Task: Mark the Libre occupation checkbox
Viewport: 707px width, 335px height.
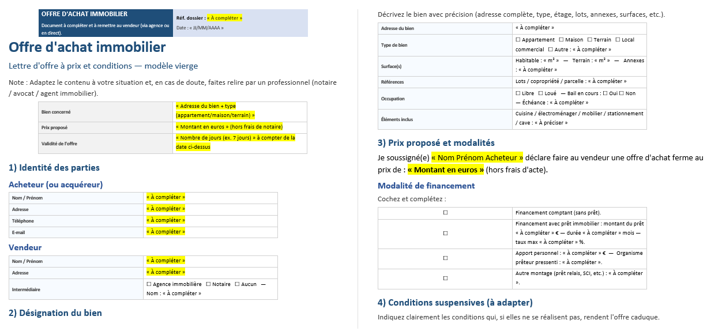Action: tap(518, 93)
